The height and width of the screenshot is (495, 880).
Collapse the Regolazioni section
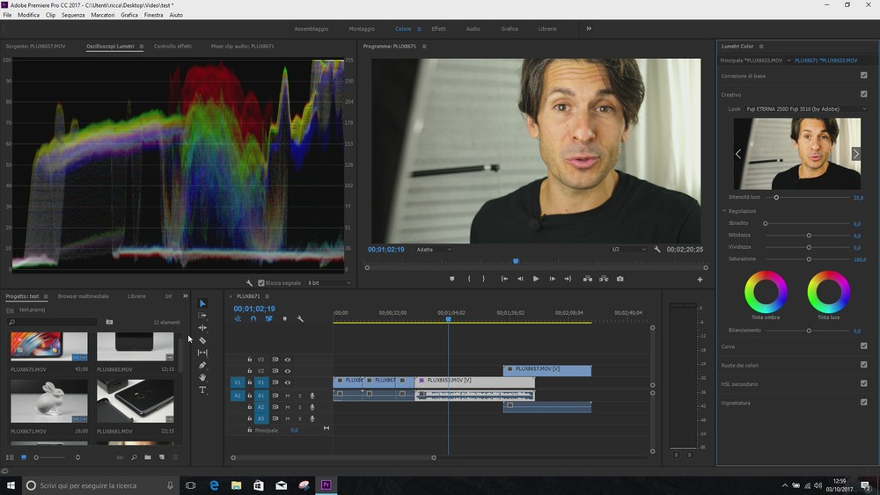pos(723,211)
